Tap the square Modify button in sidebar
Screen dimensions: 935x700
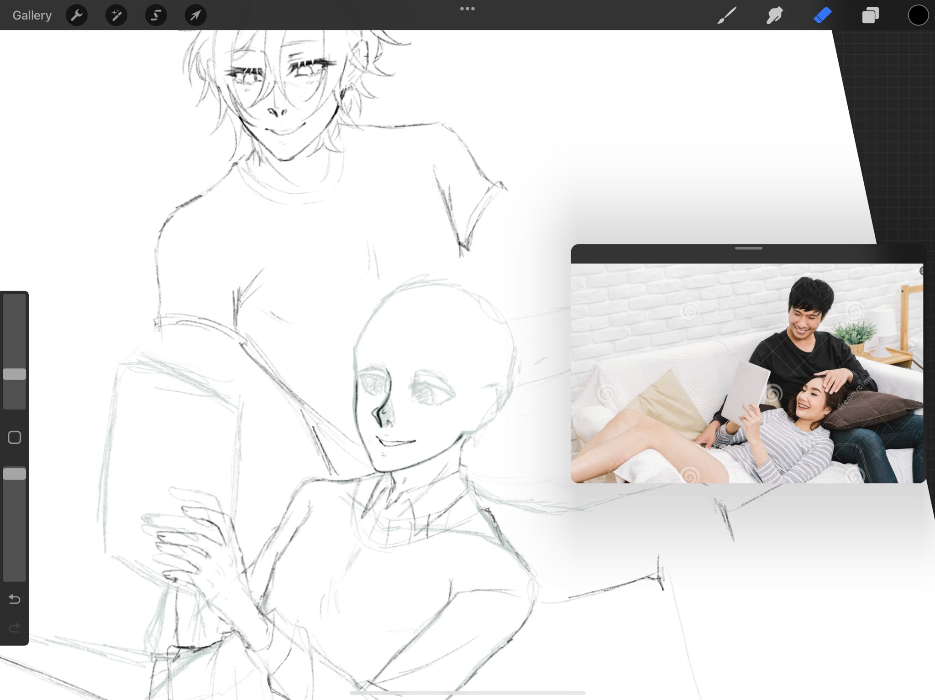(x=15, y=437)
